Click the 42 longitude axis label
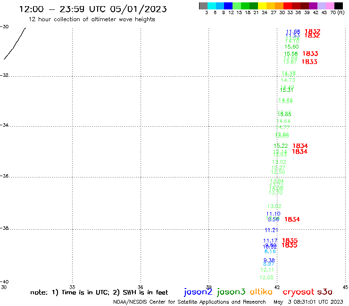This screenshot has width=349, height=306. [x=277, y=287]
